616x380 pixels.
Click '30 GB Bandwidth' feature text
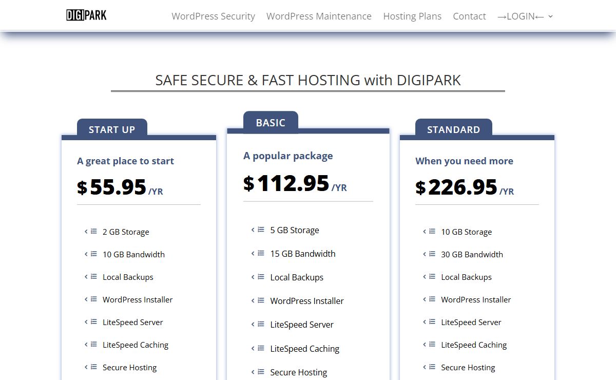472,254
